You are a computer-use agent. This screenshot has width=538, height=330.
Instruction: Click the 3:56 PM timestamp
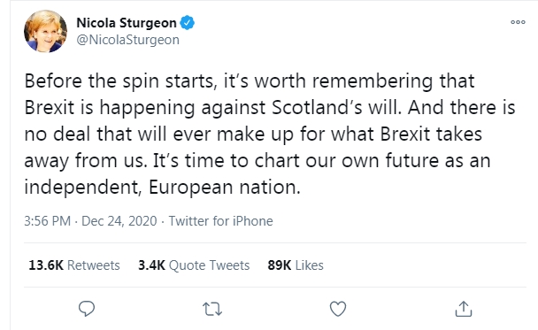(x=48, y=221)
